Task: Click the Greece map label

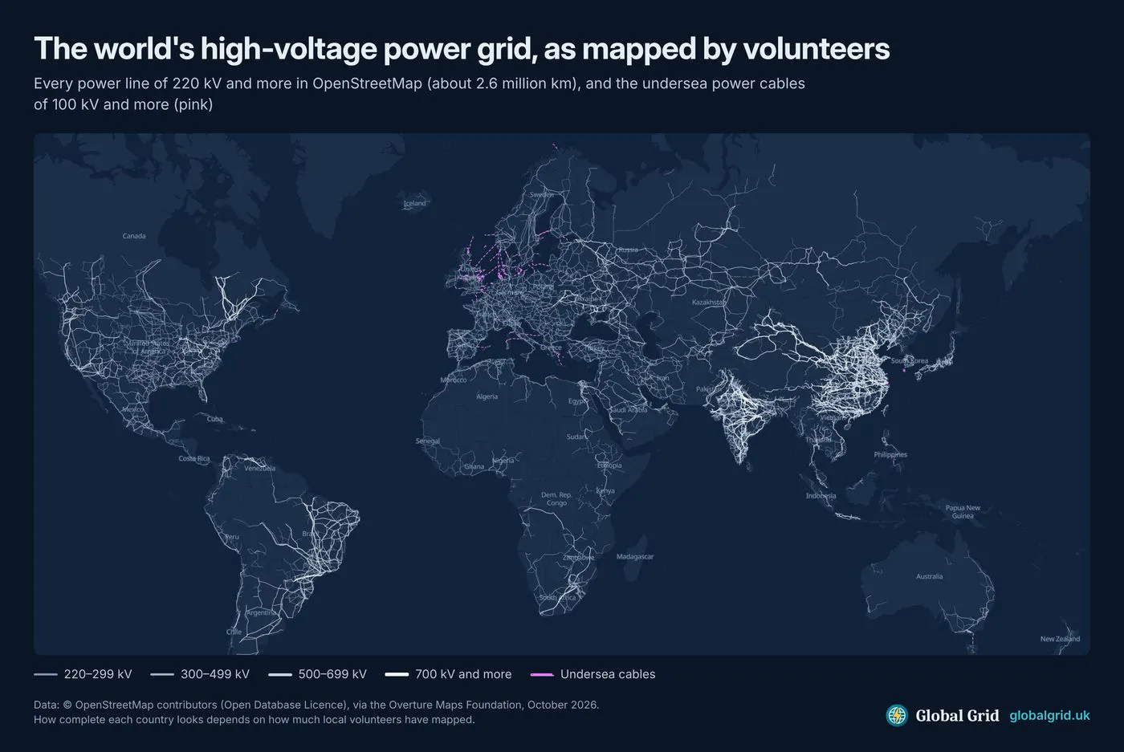Action: (x=552, y=348)
